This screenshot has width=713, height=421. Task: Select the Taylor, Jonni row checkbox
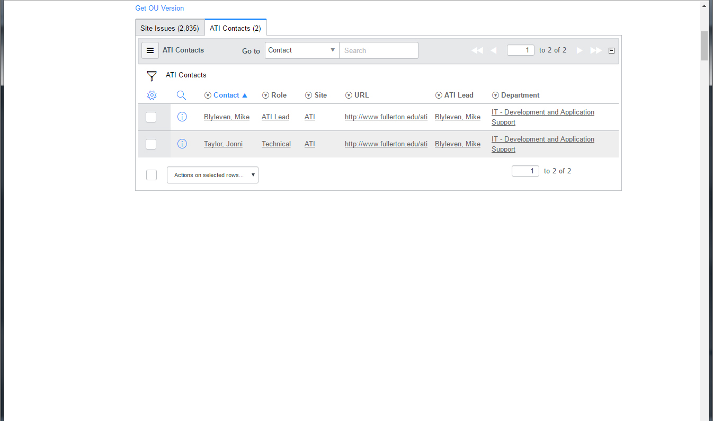151,144
